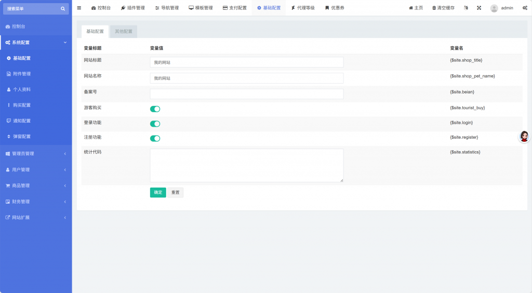
Task: Click the green 确定 button
Action: click(x=158, y=192)
